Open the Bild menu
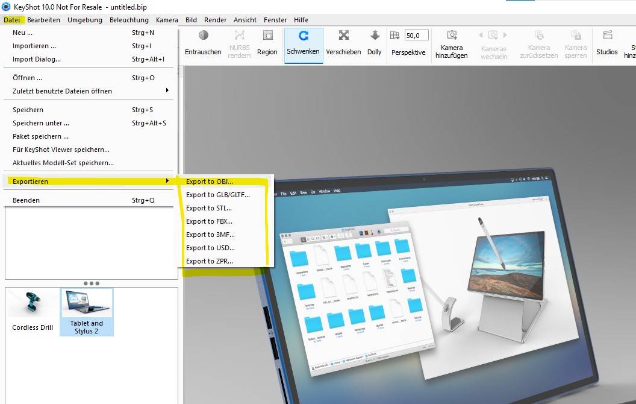This screenshot has width=636, height=404. [191, 20]
